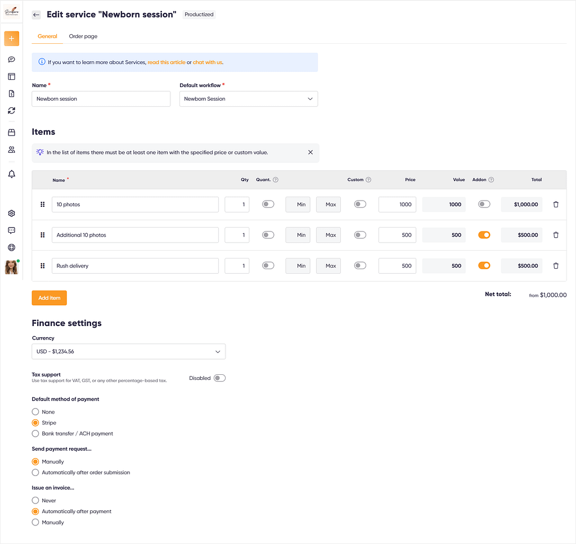Delete the Rush delivery item
576x544 pixels.
coord(556,266)
